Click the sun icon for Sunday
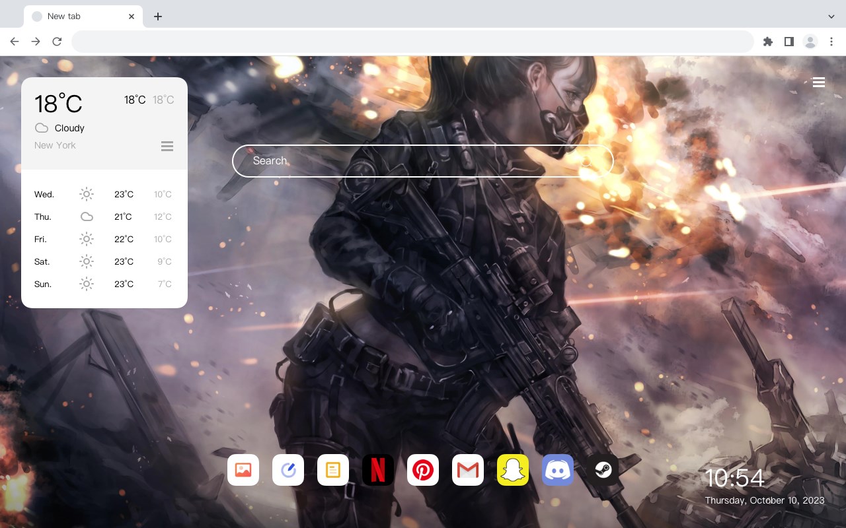Image resolution: width=846 pixels, height=528 pixels. (x=87, y=284)
